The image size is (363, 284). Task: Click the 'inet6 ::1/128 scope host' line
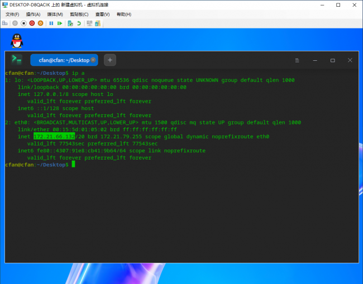click(56, 108)
